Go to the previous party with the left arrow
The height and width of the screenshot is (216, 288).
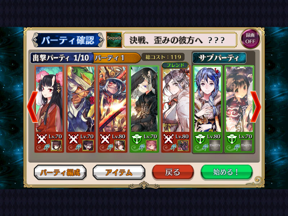[x=32, y=107]
